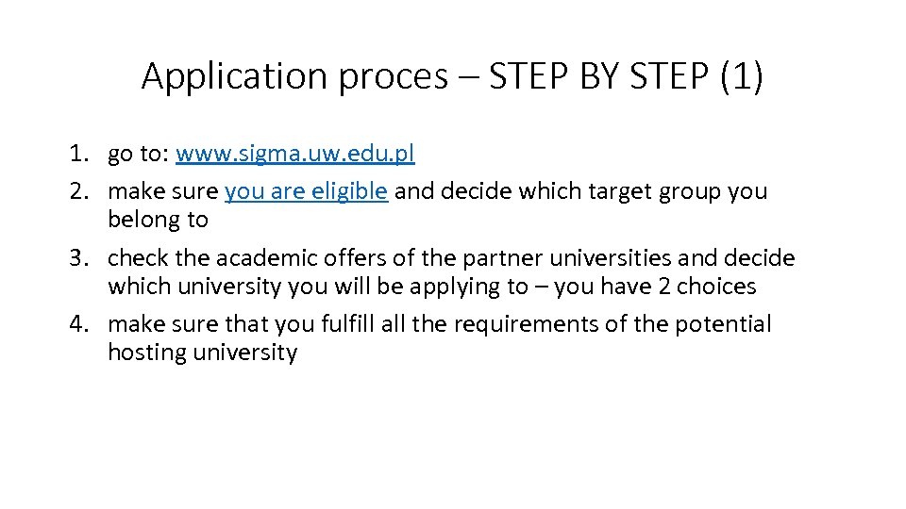
Task: Click the "go to:" text
Action: [138, 153]
